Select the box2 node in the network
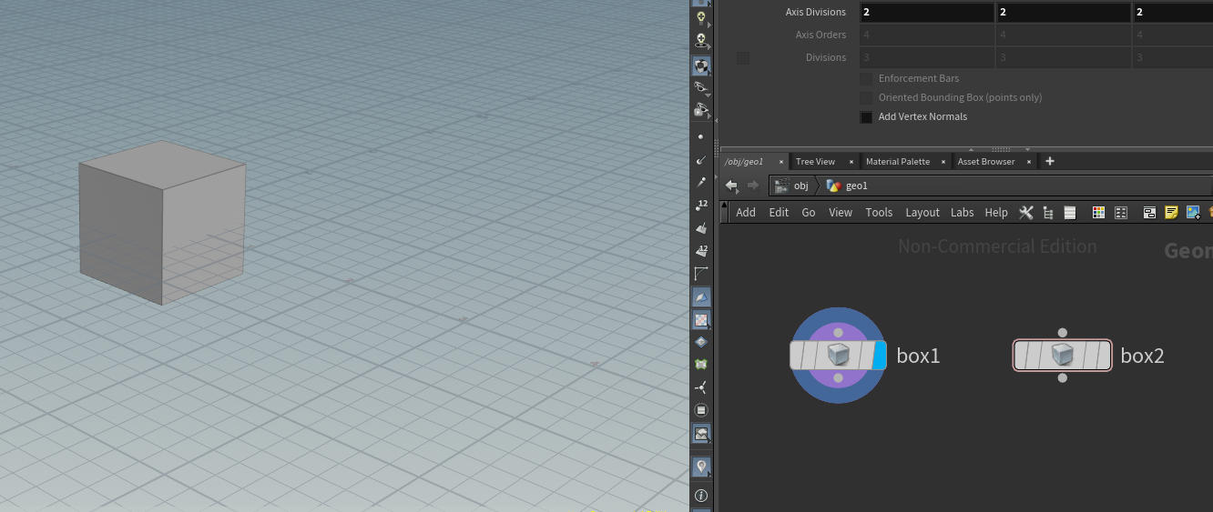The width and height of the screenshot is (1213, 512). pos(1063,356)
